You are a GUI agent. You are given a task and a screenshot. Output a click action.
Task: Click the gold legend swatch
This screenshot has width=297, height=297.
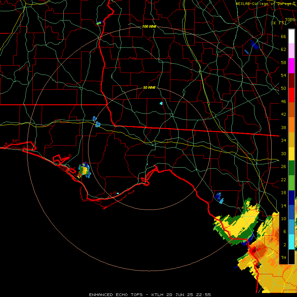point(291,140)
